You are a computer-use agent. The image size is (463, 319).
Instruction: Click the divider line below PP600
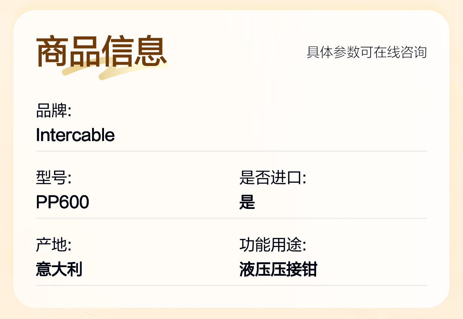point(231,218)
